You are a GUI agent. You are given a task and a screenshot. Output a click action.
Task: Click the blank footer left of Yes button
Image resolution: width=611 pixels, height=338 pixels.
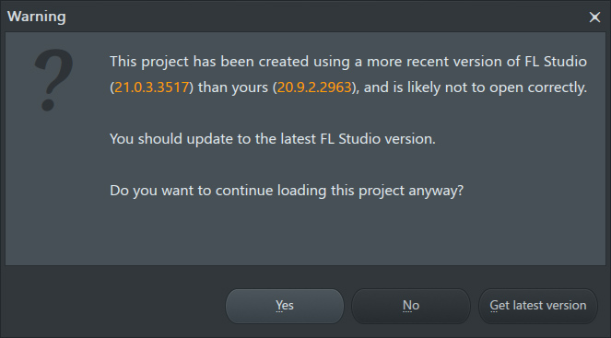[113, 306]
